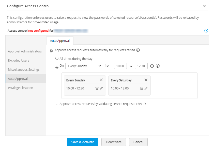Toggle 'Approve access requests automatically' checkbox
214x150 pixels.
(51, 51)
